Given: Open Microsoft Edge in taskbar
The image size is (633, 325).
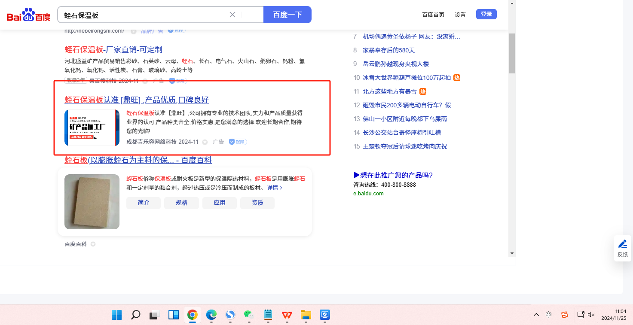Looking at the screenshot, I should (x=211, y=315).
